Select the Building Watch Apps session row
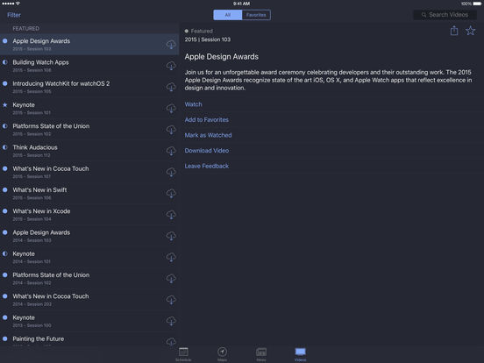The image size is (484, 363). 89,66
